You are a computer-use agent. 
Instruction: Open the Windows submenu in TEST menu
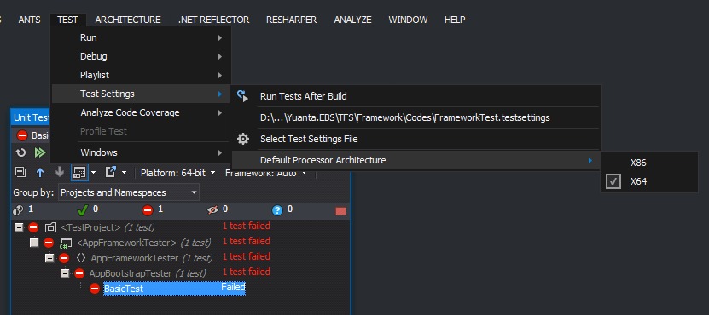(141, 152)
